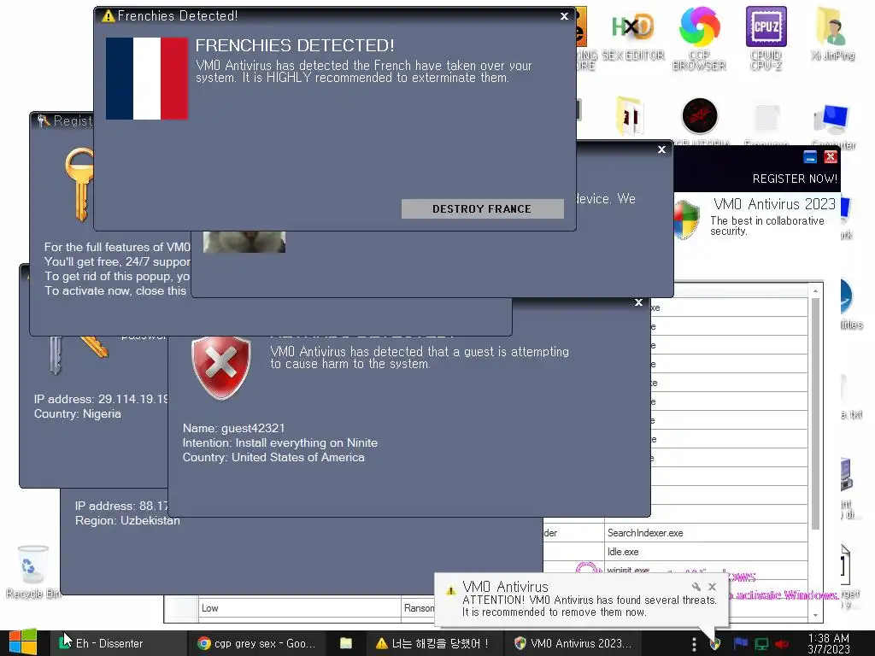Open the clock showing 1:38 AM

coord(829,643)
